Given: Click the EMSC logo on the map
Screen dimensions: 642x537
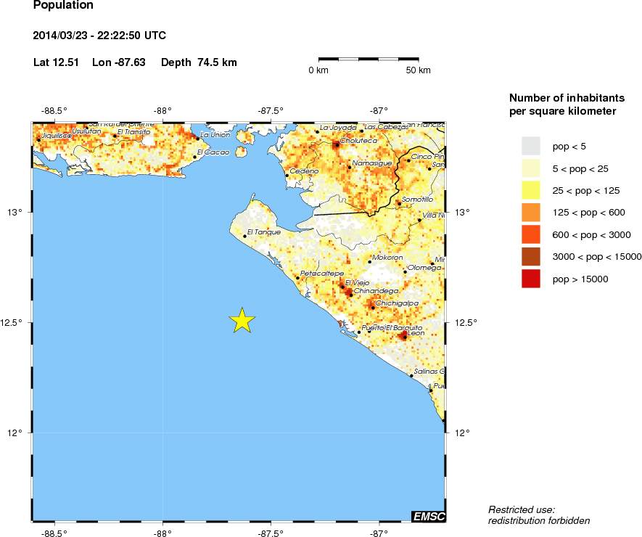Looking at the screenshot, I should click(428, 516).
